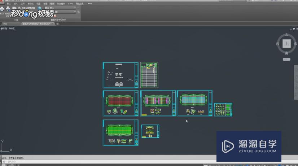The width and height of the screenshot is (298, 166).
Task: Open the Page Setup Manager (页面设置管理器)
Action: tap(27, 8)
